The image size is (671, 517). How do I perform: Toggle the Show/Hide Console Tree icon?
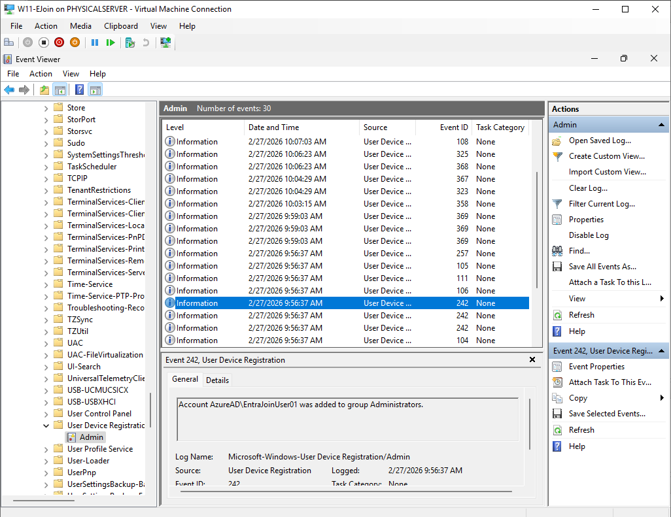click(x=60, y=90)
